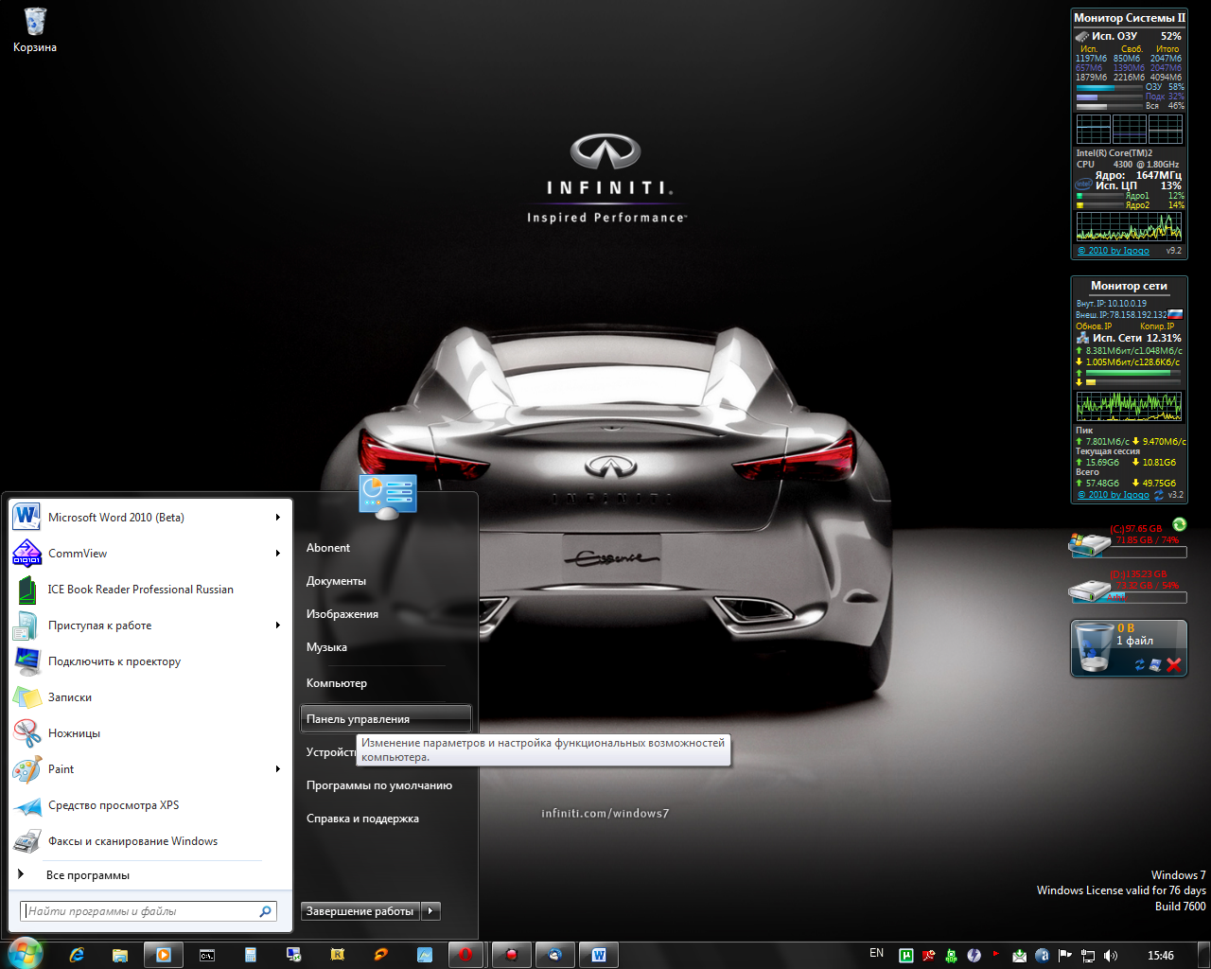Open © 2010 by Igogo link in system monitor
This screenshot has width=1211, height=969.
click(x=1114, y=251)
